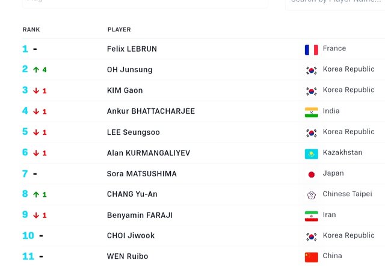This screenshot has height=266, width=385.
Task: Click the China flag icon
Action: [x=311, y=257]
